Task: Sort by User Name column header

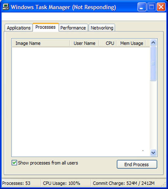Action: 84,43
